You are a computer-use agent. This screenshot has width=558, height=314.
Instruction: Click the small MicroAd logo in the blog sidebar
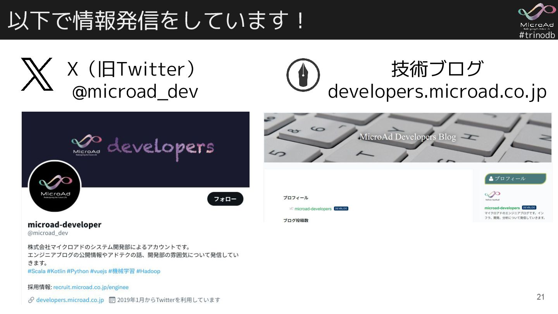pyautogui.click(x=493, y=195)
